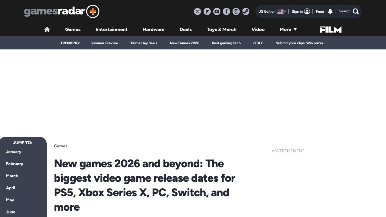Image resolution: width=386 pixels, height=217 pixels.
Task: Open the Steam social icon
Action: coord(246,11)
